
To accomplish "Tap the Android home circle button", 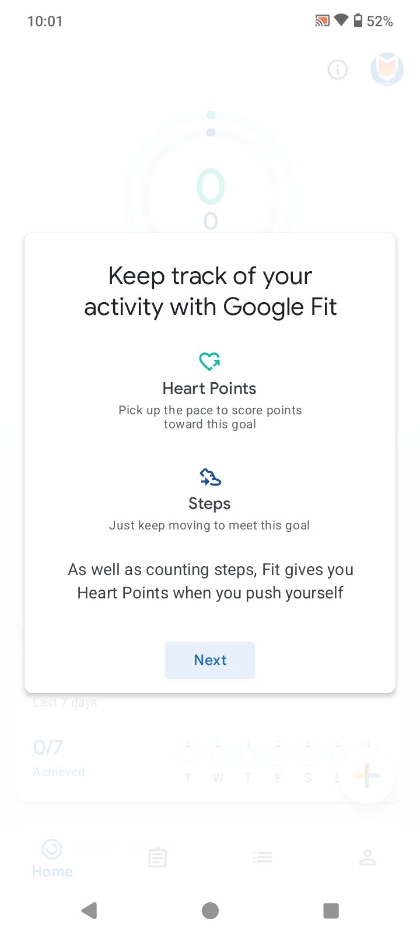I will pyautogui.click(x=210, y=910).
